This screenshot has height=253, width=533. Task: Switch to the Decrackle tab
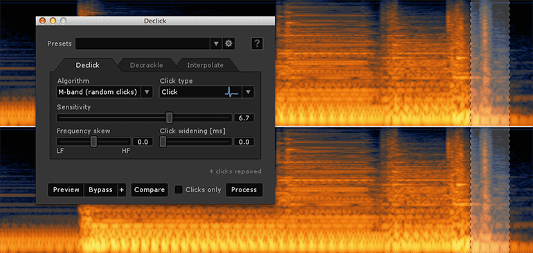pyautogui.click(x=147, y=65)
